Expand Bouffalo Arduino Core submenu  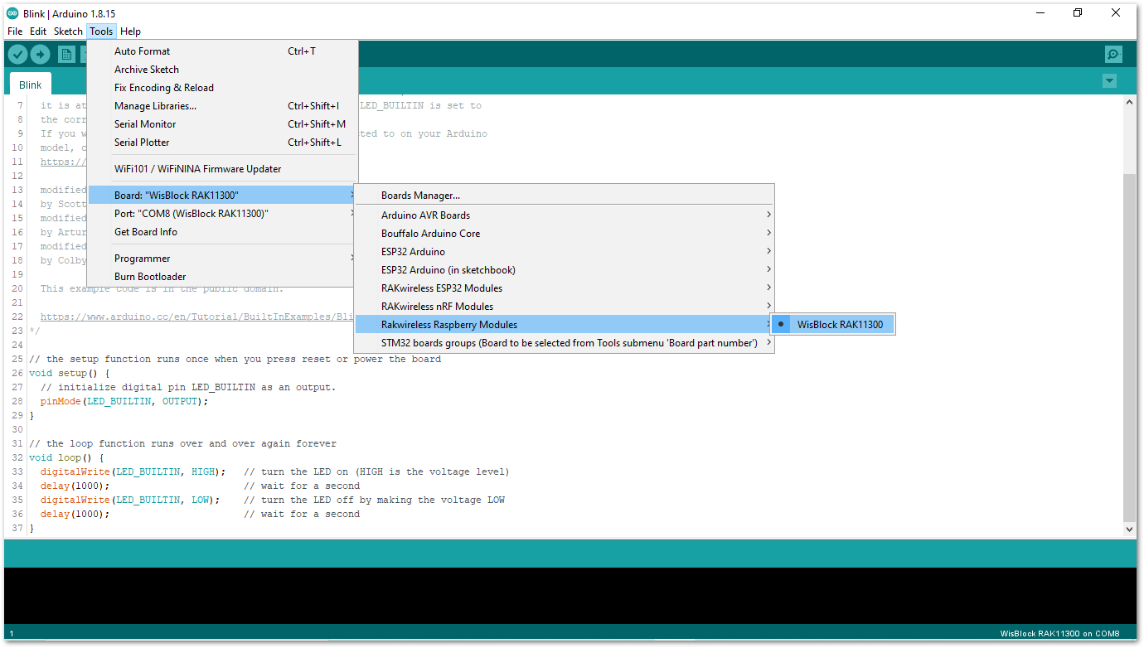point(565,234)
